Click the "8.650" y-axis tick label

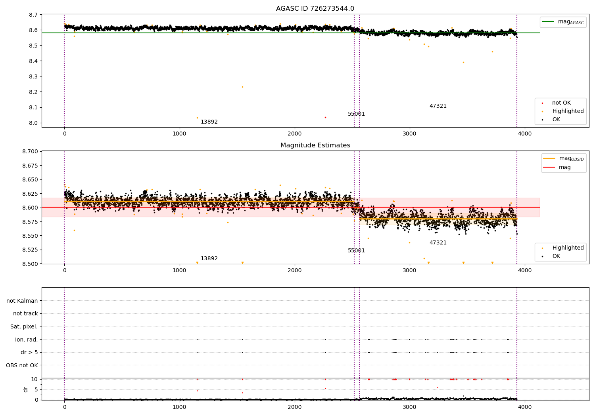click(x=31, y=180)
